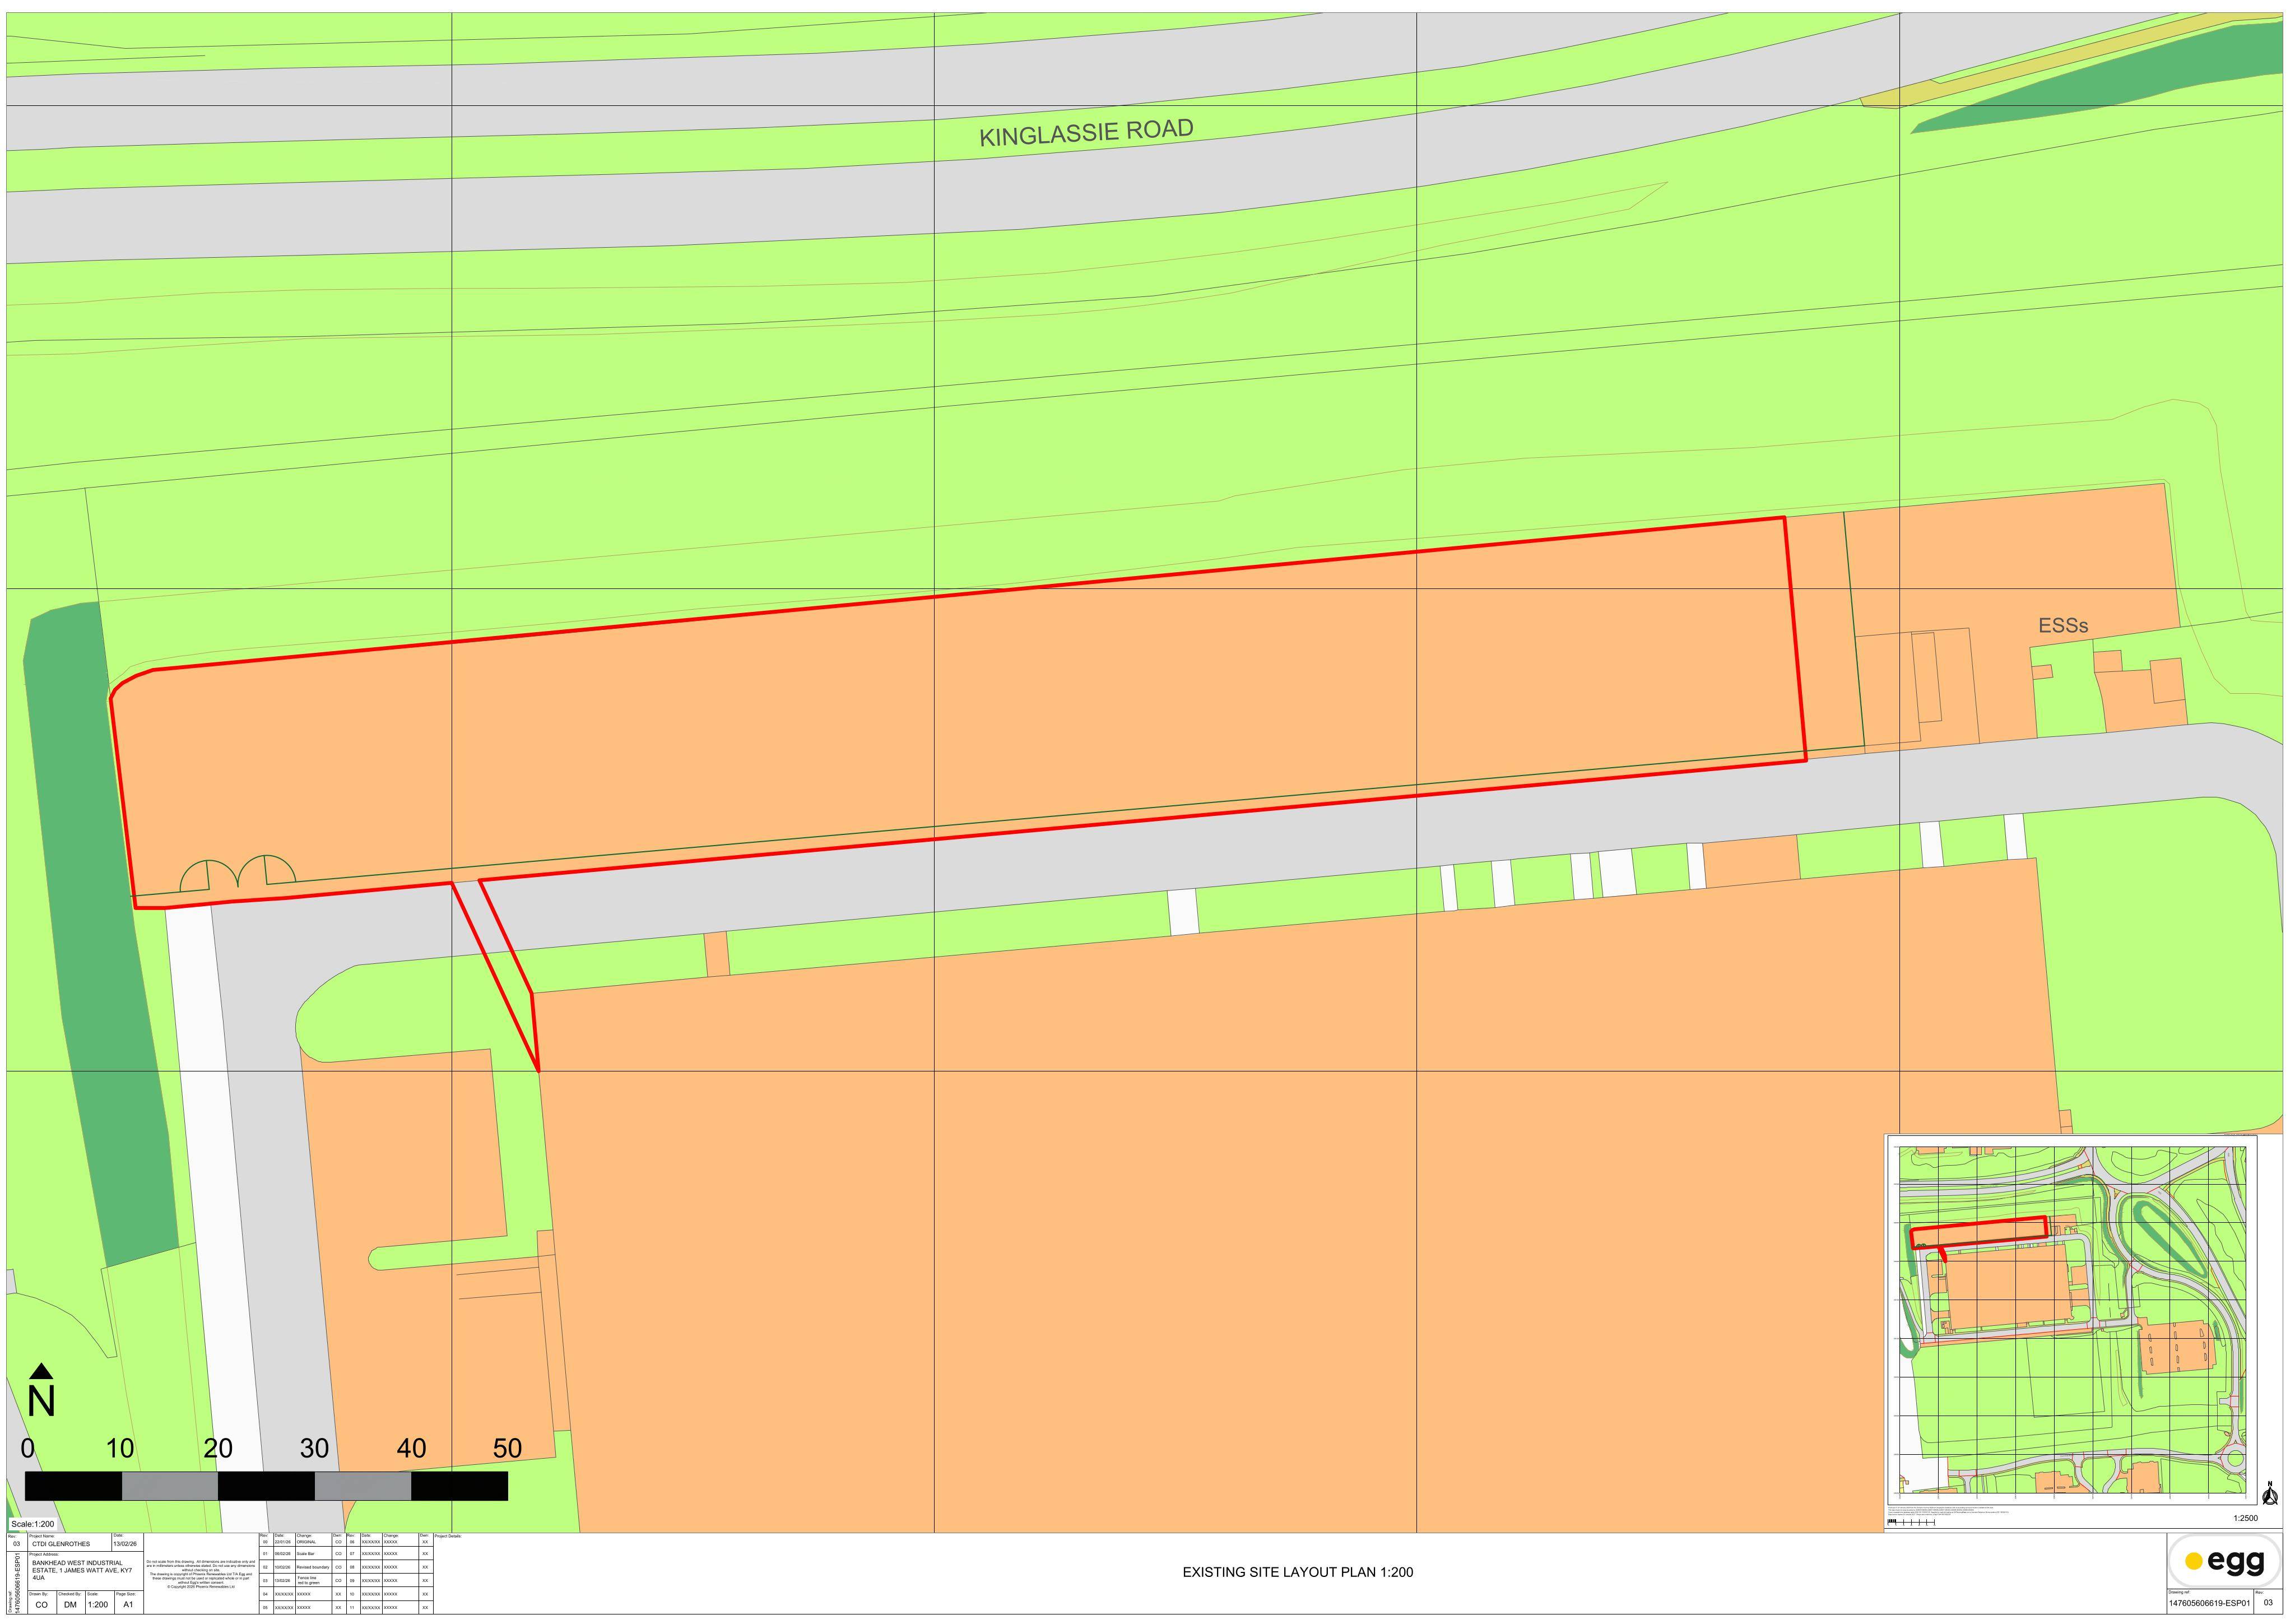The image size is (2295, 1624).
Task: Select the BANKHEAD WEST INDUSTRIAL ESTATE address text
Action: (82, 1570)
